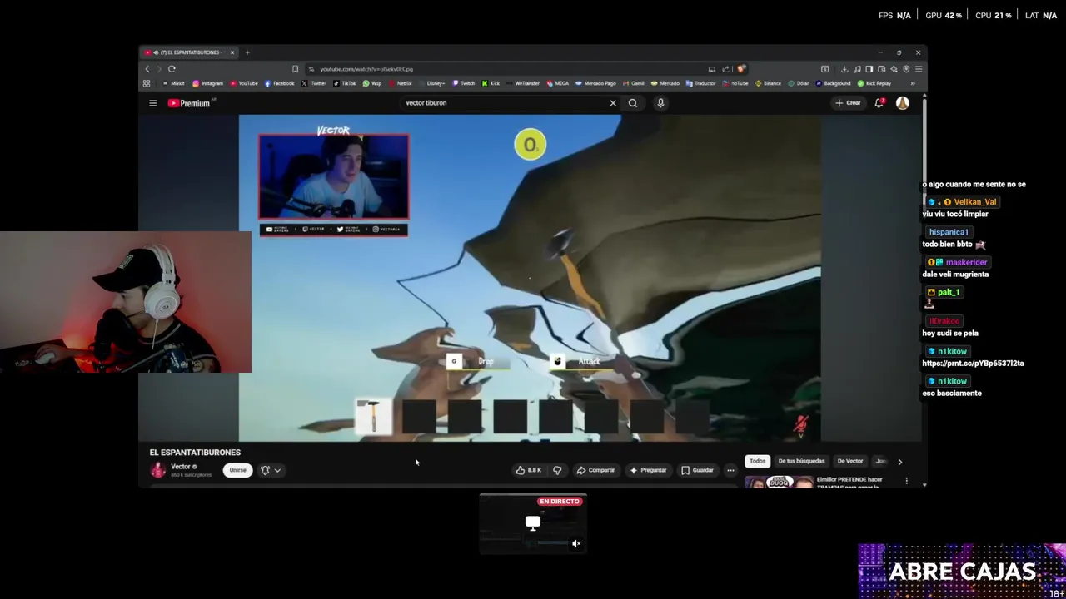The height and width of the screenshot is (599, 1066).
Task: Show more filter chips with right arrow
Action: click(x=899, y=461)
